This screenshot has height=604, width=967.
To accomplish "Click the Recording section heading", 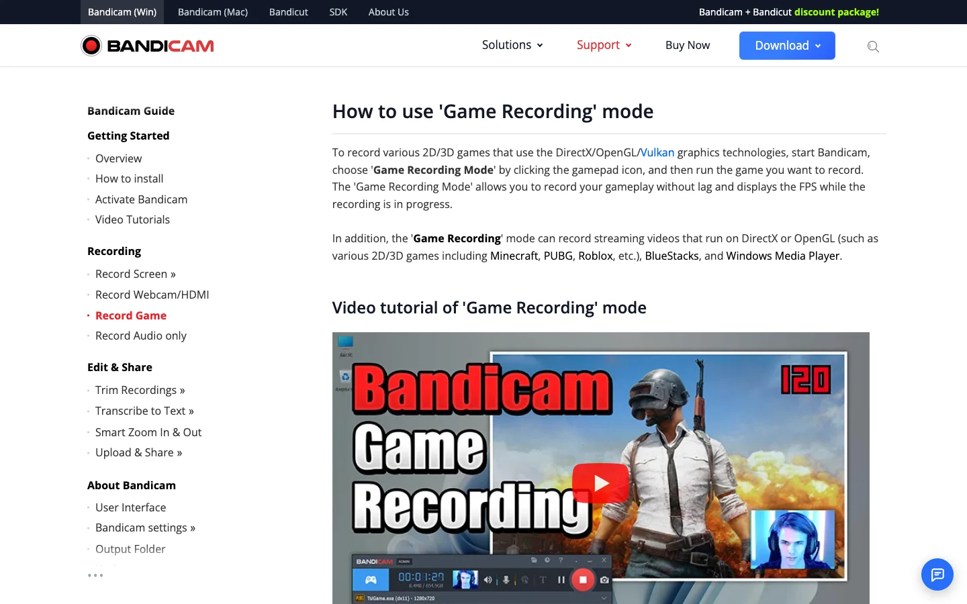I will [114, 251].
